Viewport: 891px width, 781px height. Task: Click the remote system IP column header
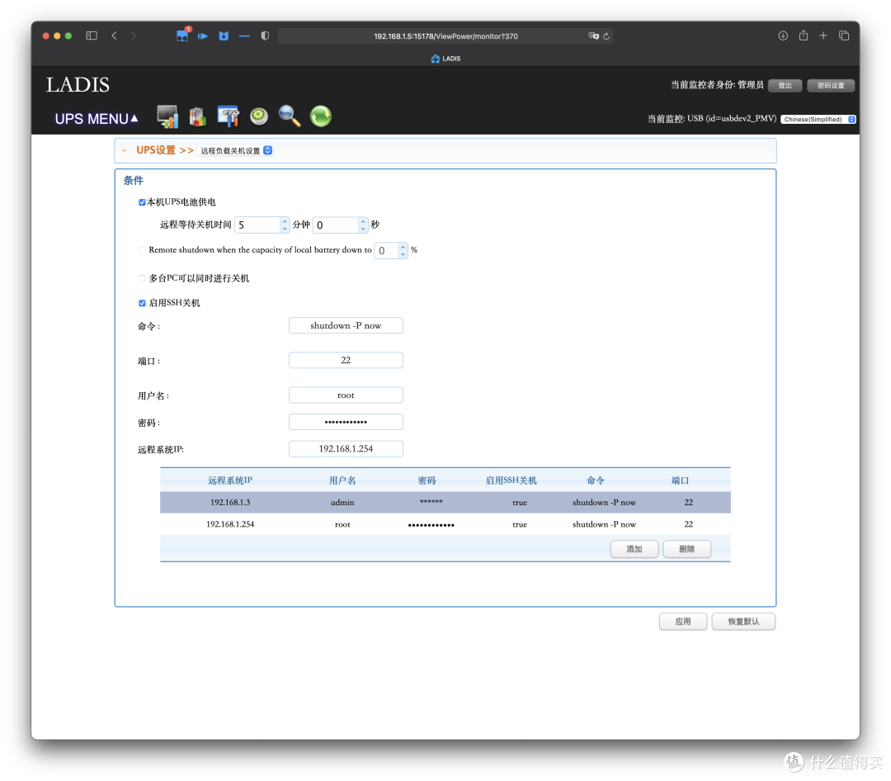(x=230, y=480)
